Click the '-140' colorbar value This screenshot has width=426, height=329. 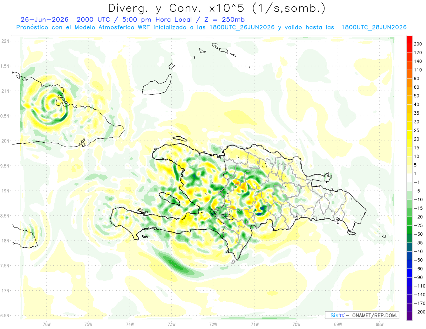tap(419, 295)
